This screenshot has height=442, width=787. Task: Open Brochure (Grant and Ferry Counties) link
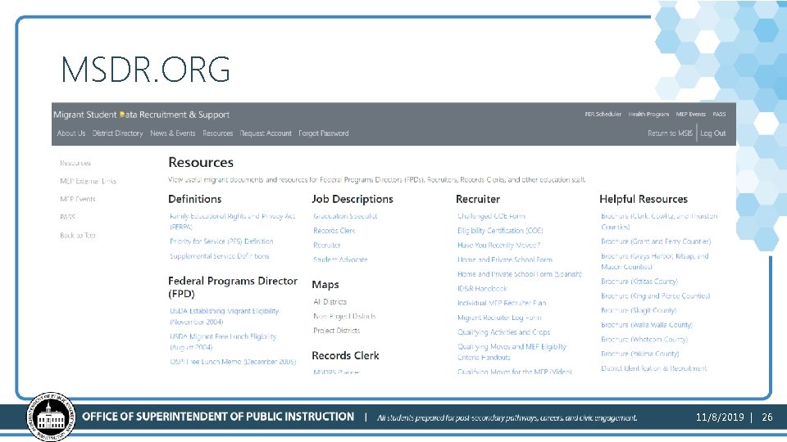pos(656,241)
